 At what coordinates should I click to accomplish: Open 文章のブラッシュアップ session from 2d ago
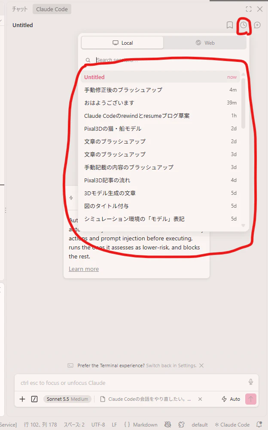[x=160, y=141]
